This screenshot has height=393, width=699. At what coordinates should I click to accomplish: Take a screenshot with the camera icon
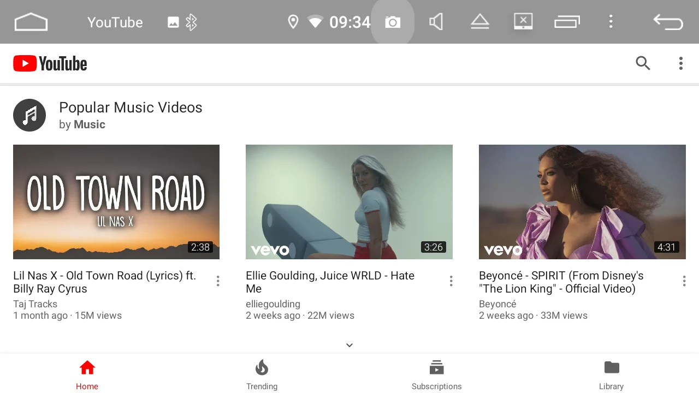[393, 22]
